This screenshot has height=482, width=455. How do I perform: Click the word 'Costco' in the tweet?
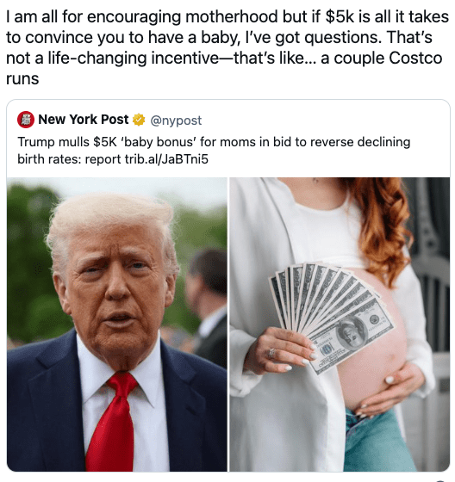(415, 58)
